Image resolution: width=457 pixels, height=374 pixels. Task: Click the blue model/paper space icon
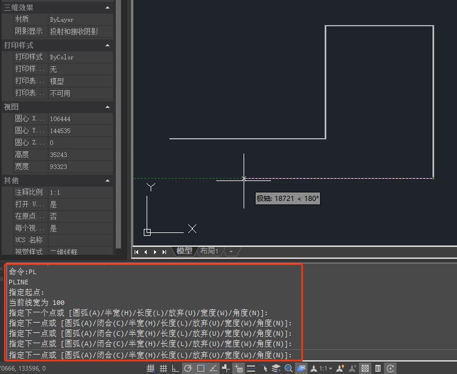(x=301, y=368)
